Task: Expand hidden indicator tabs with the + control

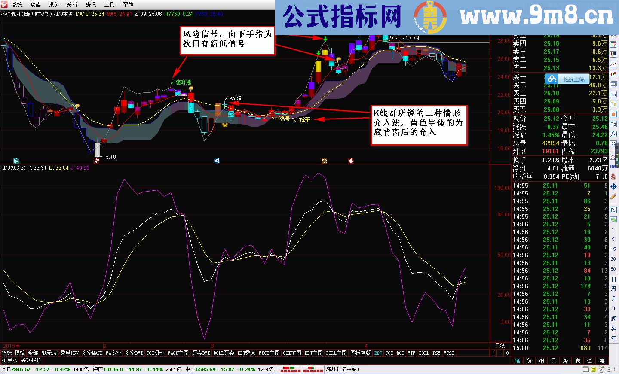Action: point(493,353)
